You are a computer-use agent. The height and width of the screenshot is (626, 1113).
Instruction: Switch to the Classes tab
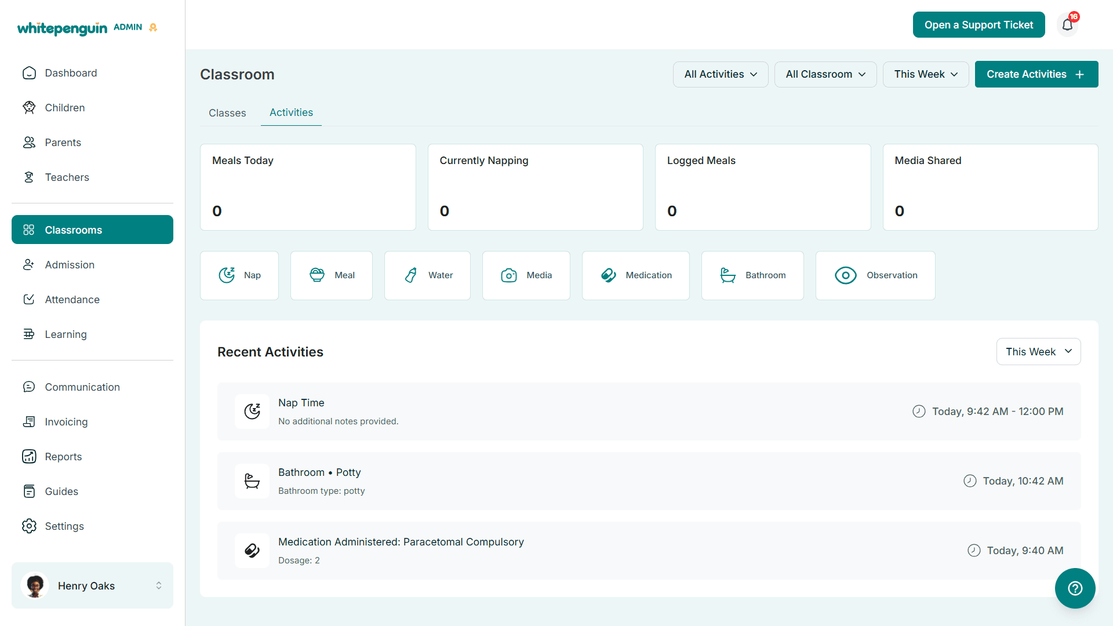[x=227, y=113]
